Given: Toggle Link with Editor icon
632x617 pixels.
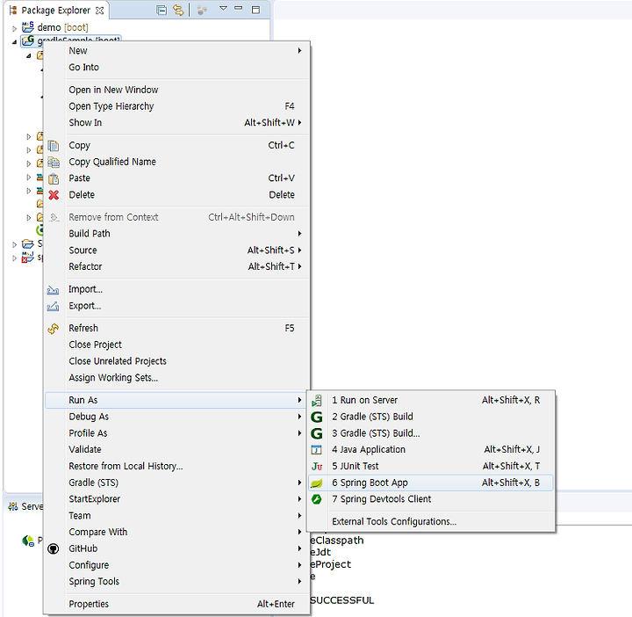Looking at the screenshot, I should tap(177, 10).
